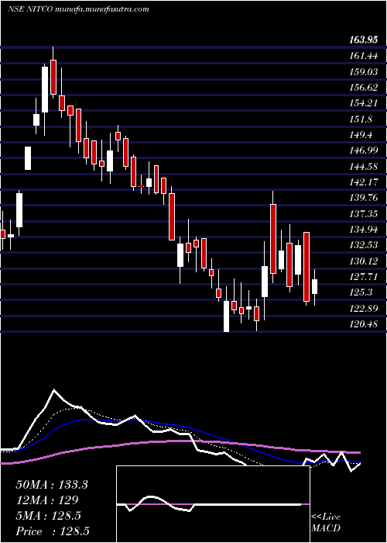Viewport: 387px width, 543px height.
Task: Select the 159.03 price level label
Action: pyautogui.click(x=365, y=71)
